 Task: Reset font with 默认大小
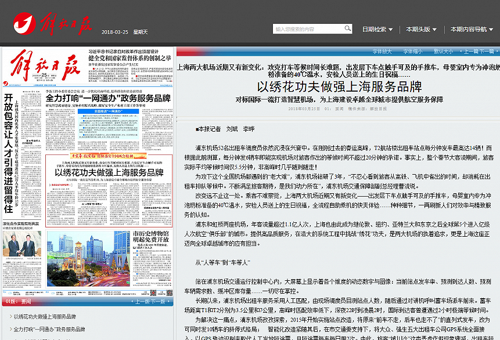click(443, 52)
